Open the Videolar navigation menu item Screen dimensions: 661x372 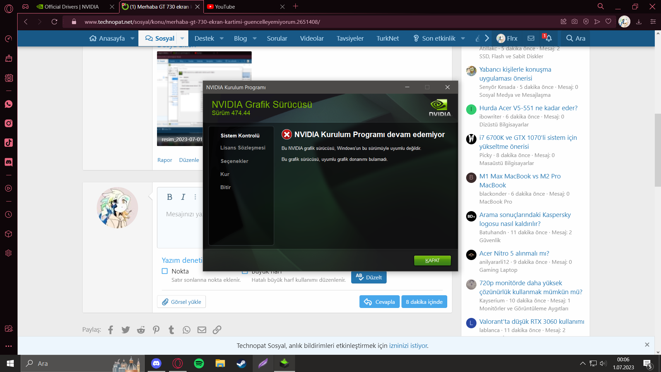pos(312,39)
